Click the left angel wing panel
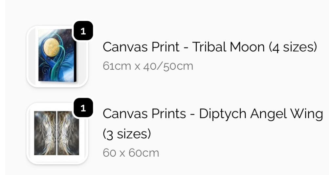 coord(45,133)
